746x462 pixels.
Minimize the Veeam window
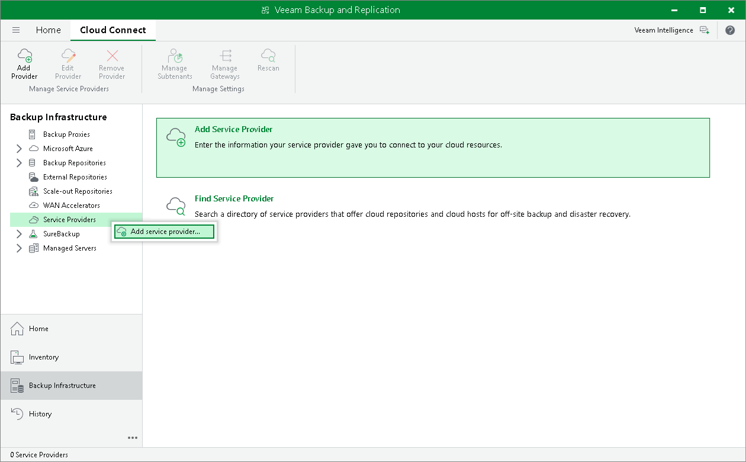point(676,10)
